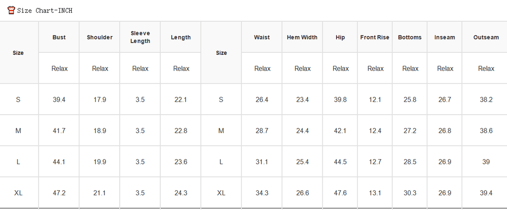Click the Outseam column header
The image size is (507, 210).
(x=486, y=38)
